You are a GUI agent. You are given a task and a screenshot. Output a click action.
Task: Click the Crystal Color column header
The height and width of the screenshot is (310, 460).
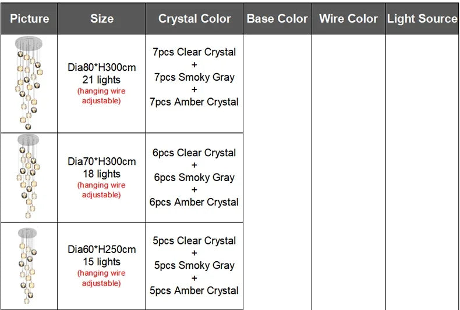click(194, 19)
